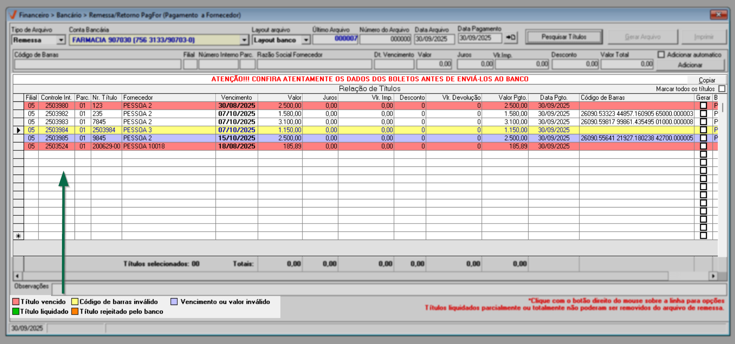Open the Tipo de Arquivo dropdown
The width and height of the screenshot is (735, 344).
[61, 40]
